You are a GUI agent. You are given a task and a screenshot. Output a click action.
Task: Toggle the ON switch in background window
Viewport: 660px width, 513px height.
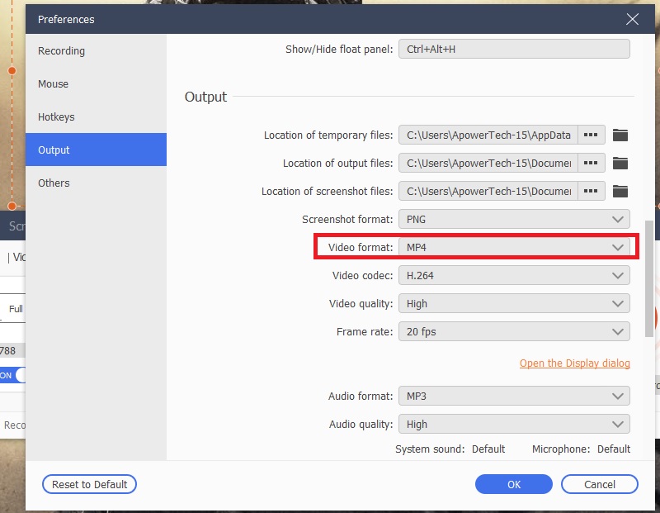click(x=12, y=375)
